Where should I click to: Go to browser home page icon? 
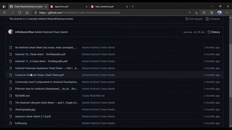click(x=27, y=13)
